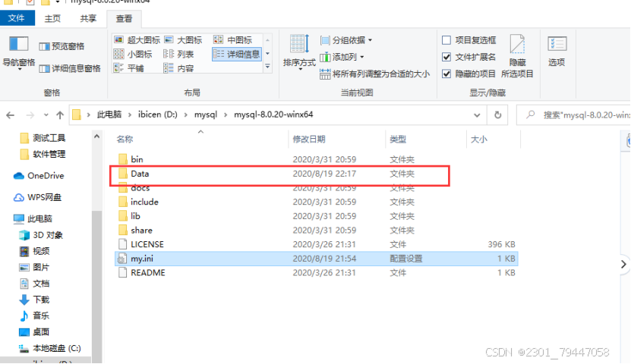The image size is (631, 364).
Task: Expand address bar history dropdown
Action: click(x=477, y=115)
